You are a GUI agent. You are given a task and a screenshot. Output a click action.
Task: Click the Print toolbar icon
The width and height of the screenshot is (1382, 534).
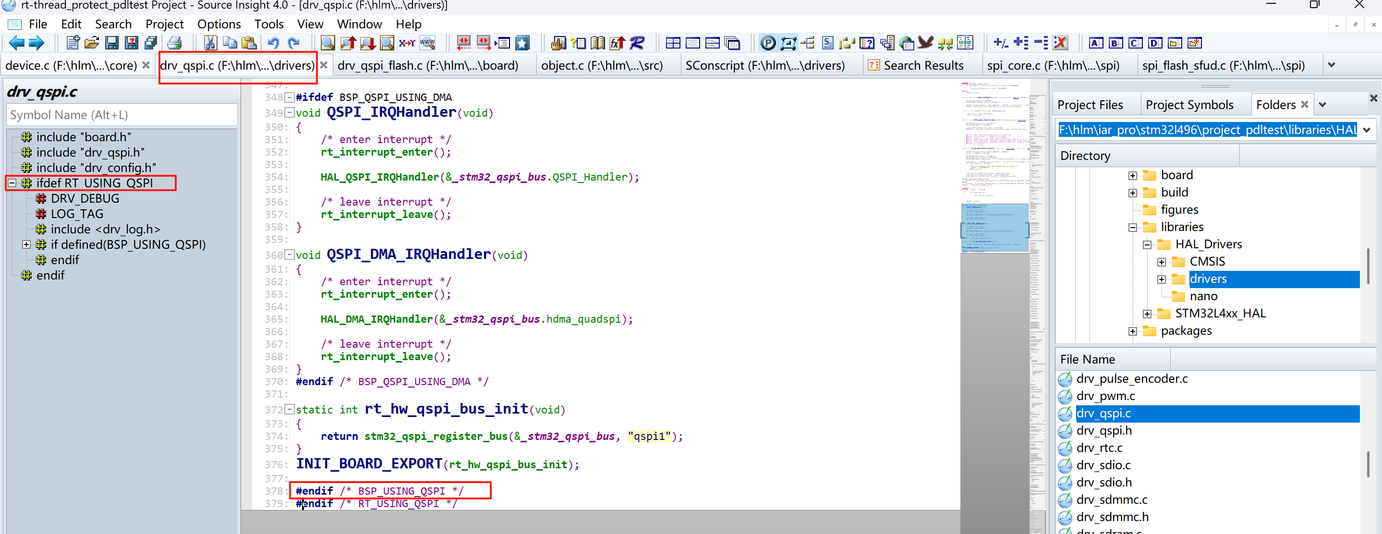coord(174,43)
